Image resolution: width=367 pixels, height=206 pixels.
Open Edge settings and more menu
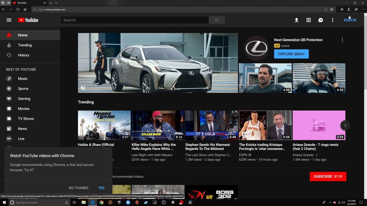pos(363,9)
